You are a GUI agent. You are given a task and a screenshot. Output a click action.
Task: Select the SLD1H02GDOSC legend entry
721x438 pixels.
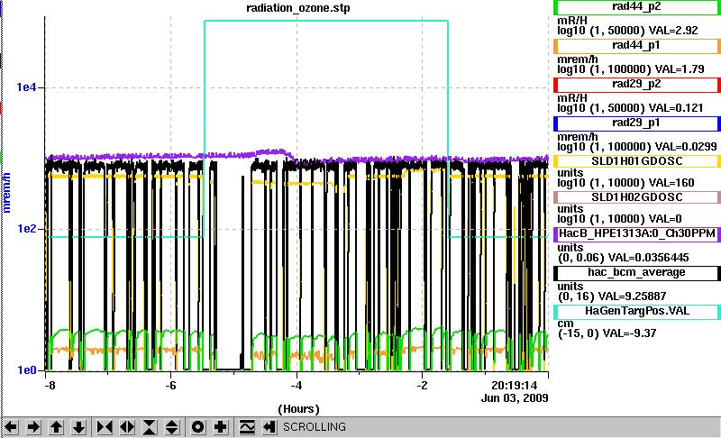637,197
